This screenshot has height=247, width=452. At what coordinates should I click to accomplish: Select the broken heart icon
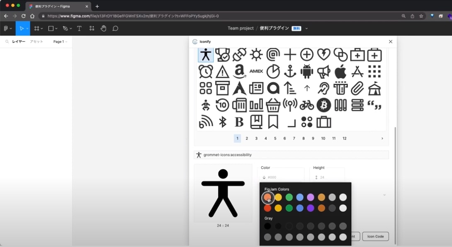(x=324, y=54)
